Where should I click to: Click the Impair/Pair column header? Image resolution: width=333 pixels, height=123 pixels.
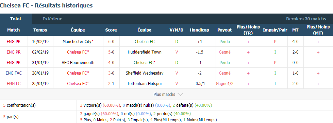[x=275, y=30]
